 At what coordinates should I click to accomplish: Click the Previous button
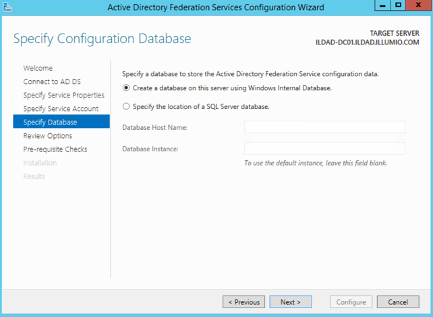coord(244,302)
